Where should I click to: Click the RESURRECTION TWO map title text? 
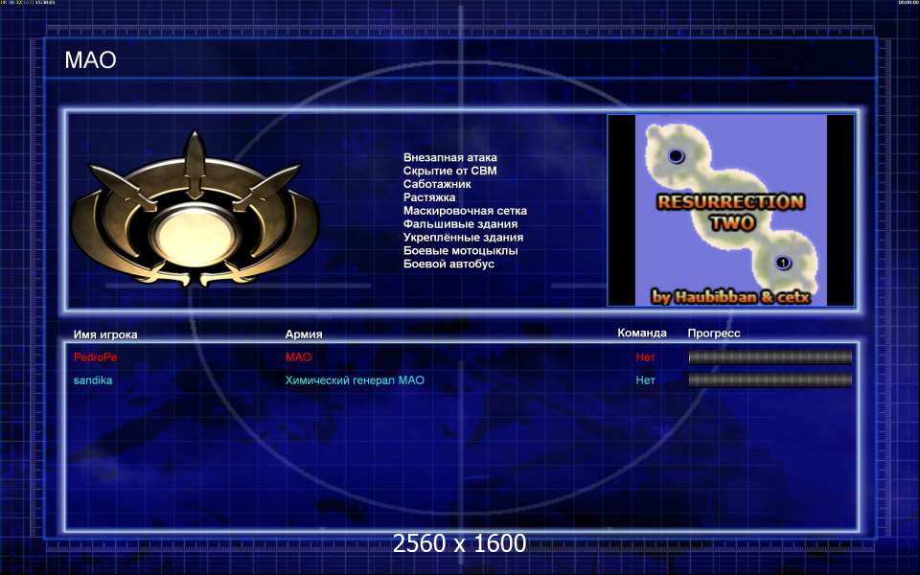pos(731,213)
